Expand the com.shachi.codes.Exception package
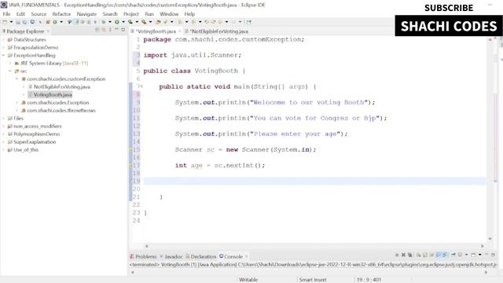The width and height of the screenshot is (503, 283). pos(17,103)
